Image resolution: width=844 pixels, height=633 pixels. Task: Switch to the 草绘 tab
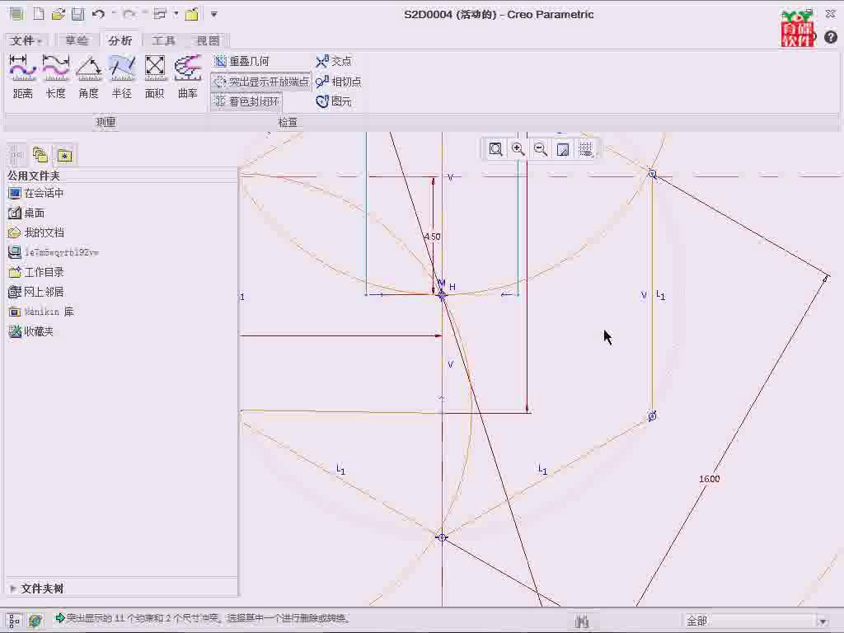(x=77, y=40)
